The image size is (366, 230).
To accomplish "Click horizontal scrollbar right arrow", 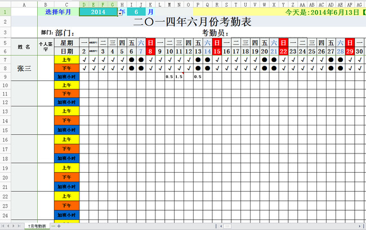I will tap(359, 226).
